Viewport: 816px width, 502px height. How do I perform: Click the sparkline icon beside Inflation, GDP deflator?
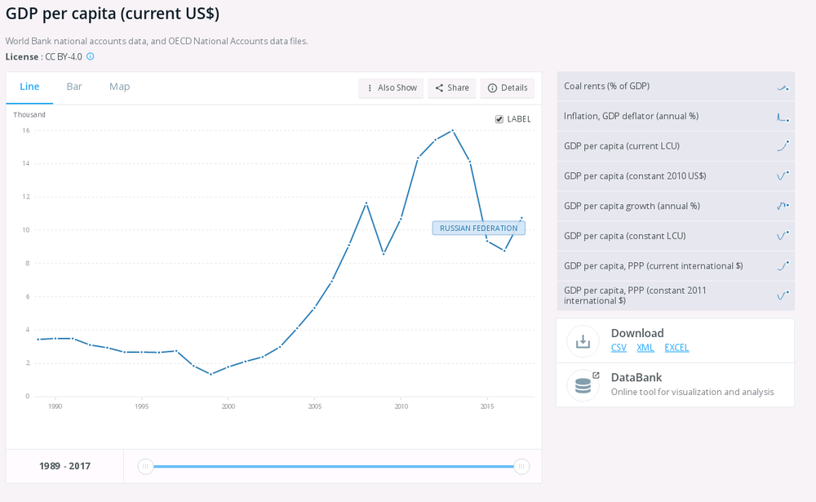coord(782,117)
